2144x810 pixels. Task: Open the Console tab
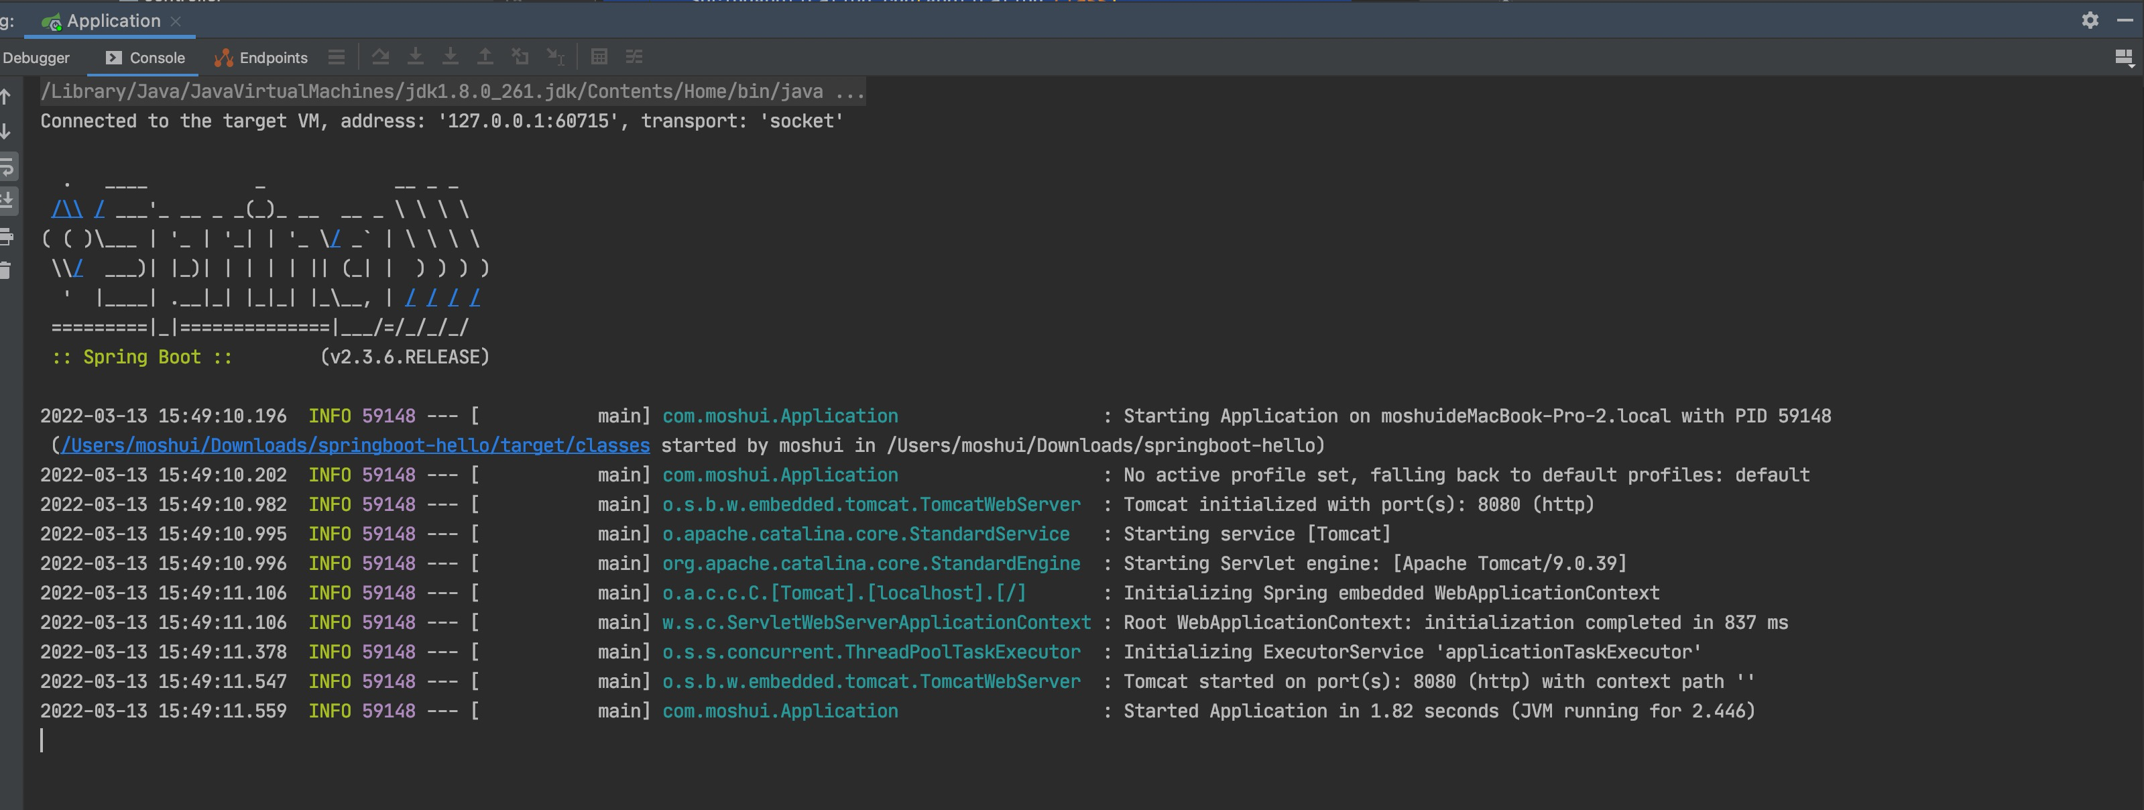145,58
